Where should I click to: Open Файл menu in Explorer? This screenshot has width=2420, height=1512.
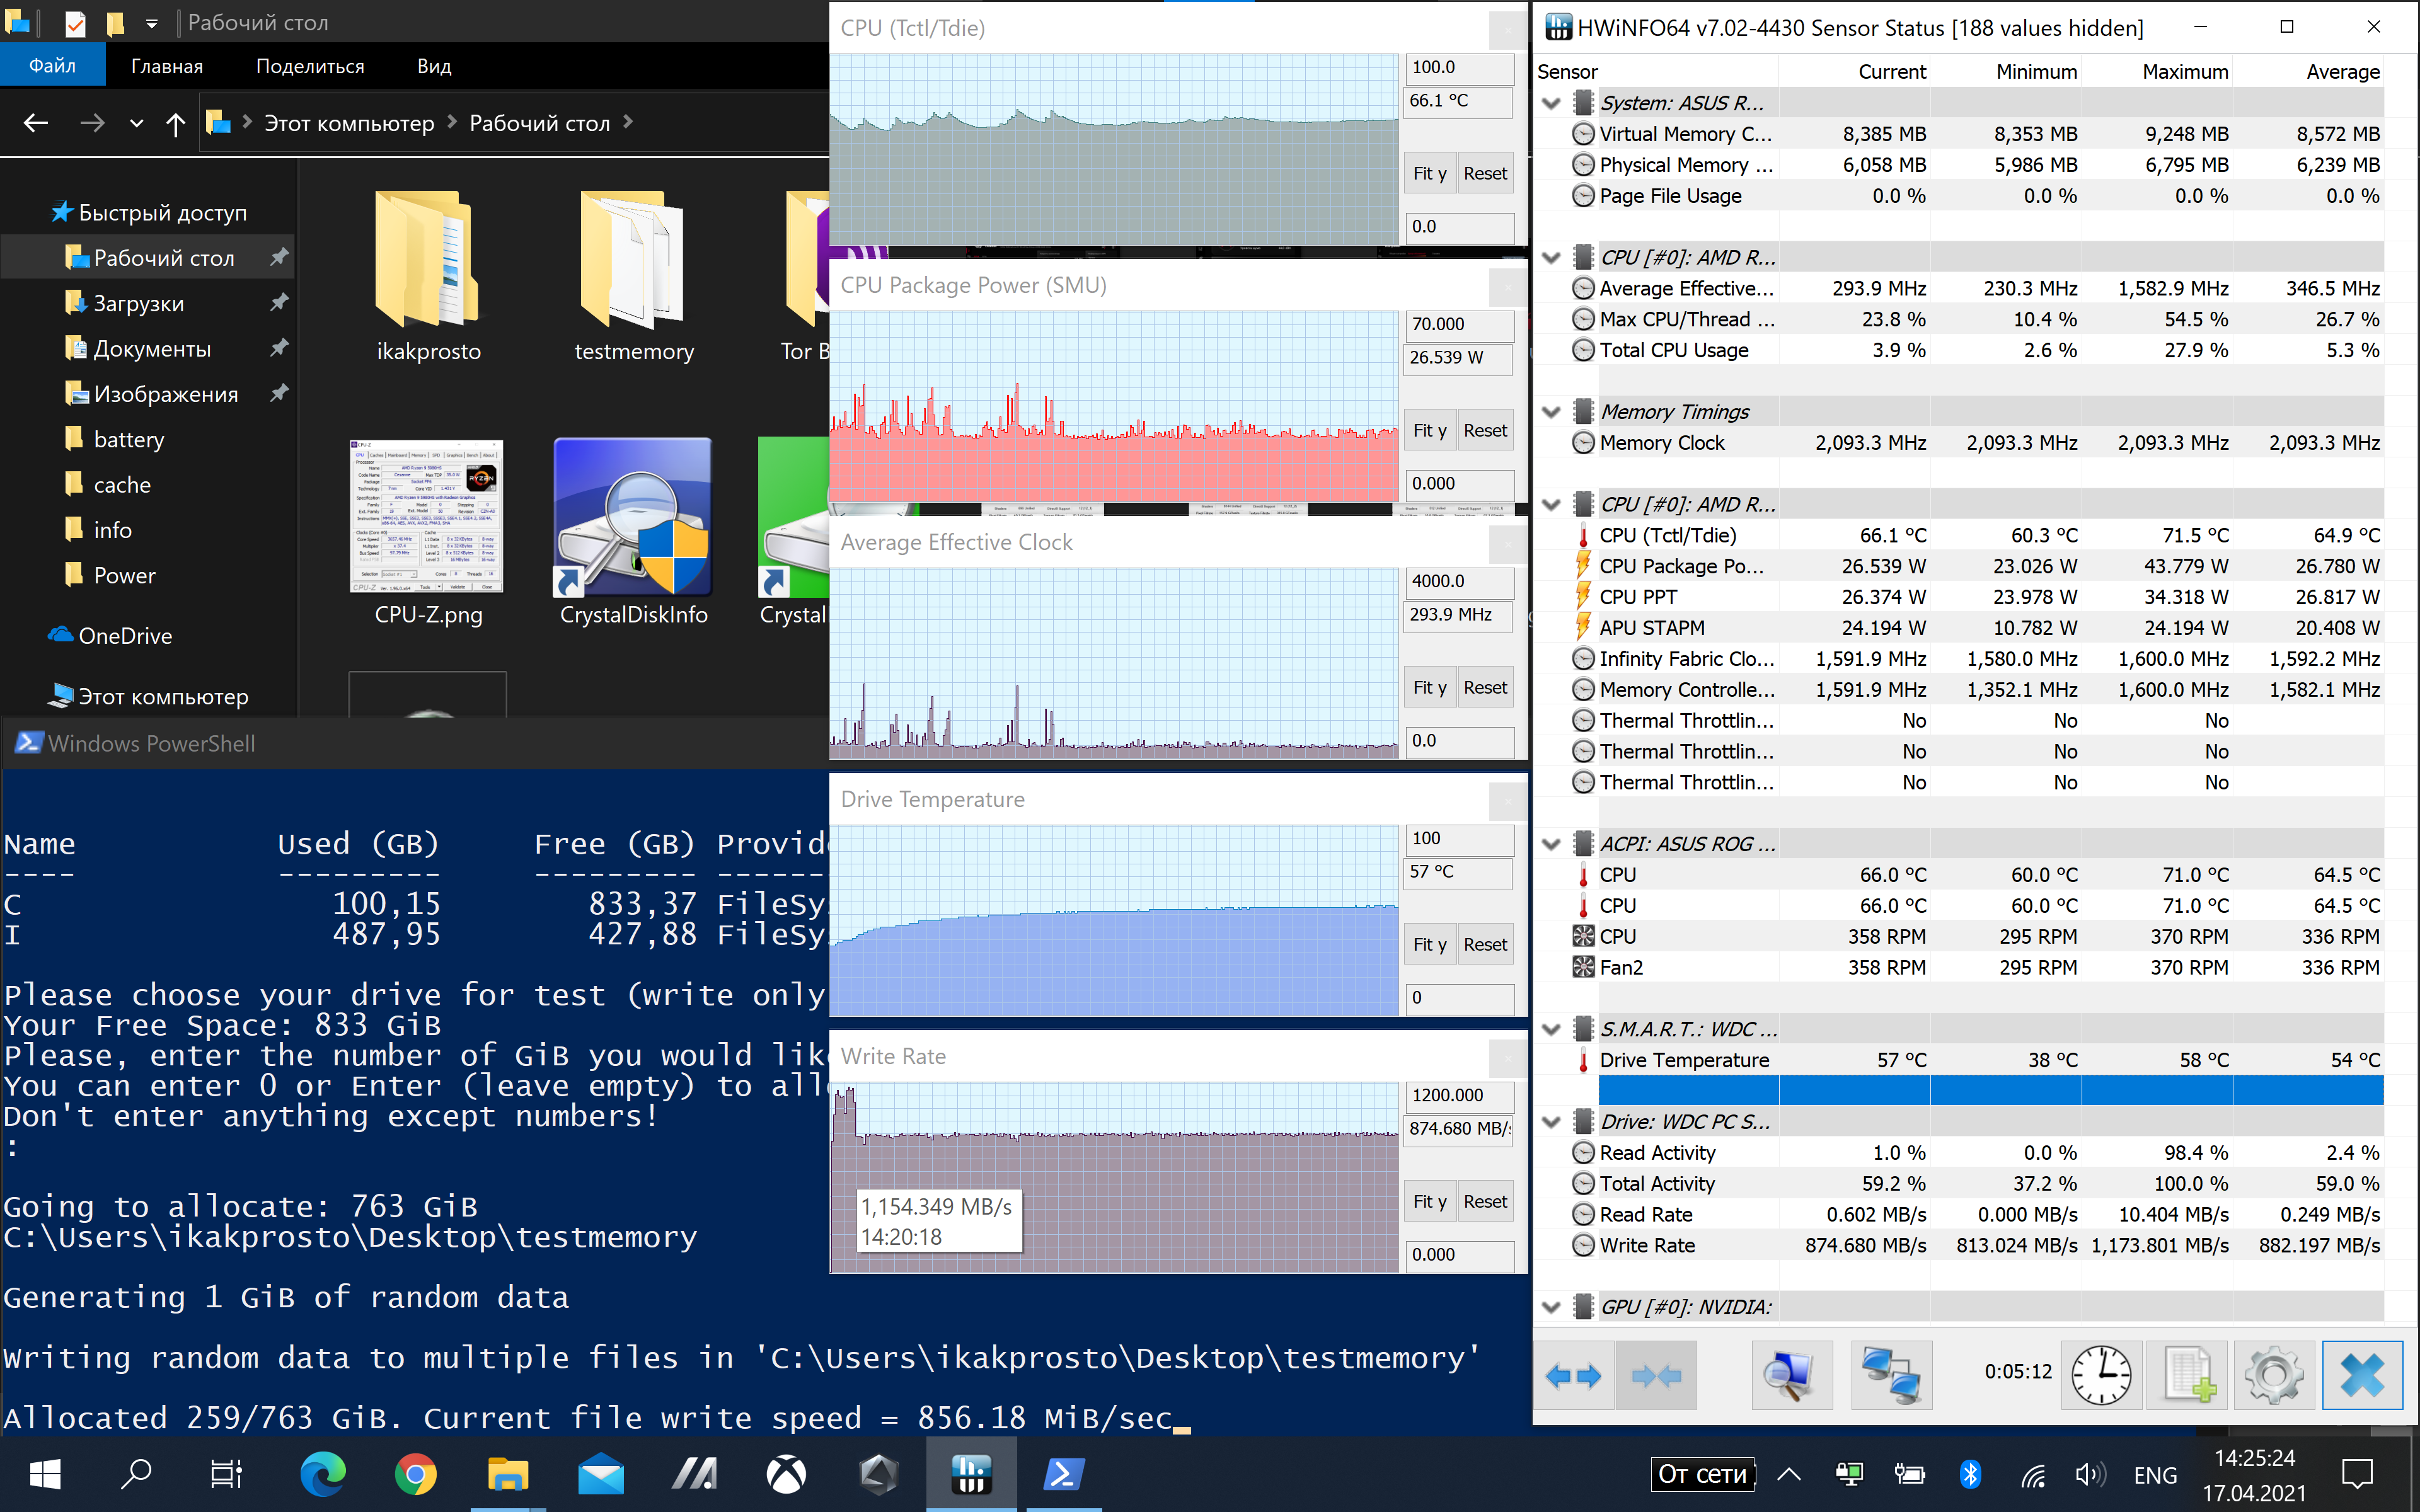click(52, 66)
